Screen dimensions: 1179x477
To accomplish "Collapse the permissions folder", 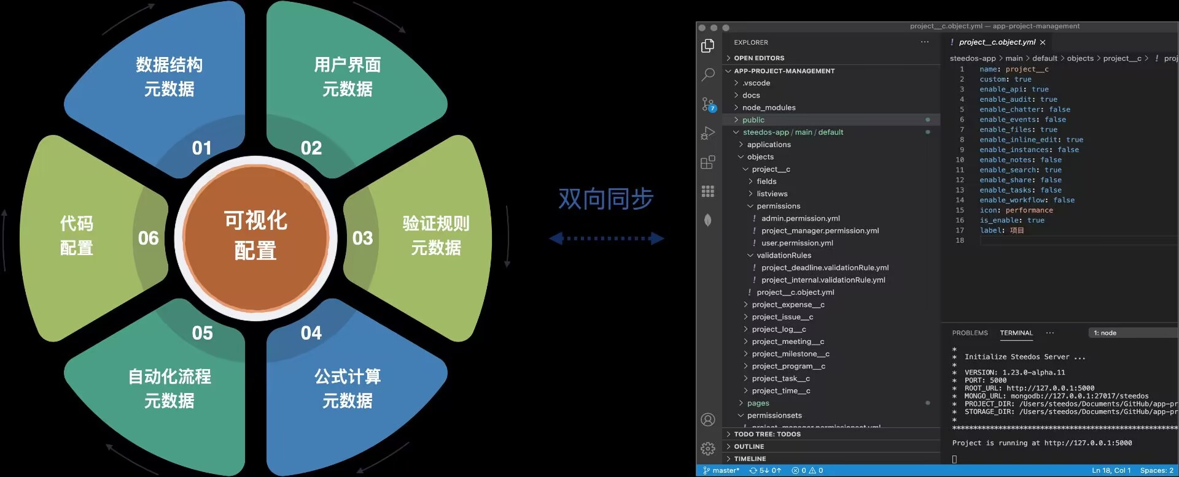I will (831, 206).
